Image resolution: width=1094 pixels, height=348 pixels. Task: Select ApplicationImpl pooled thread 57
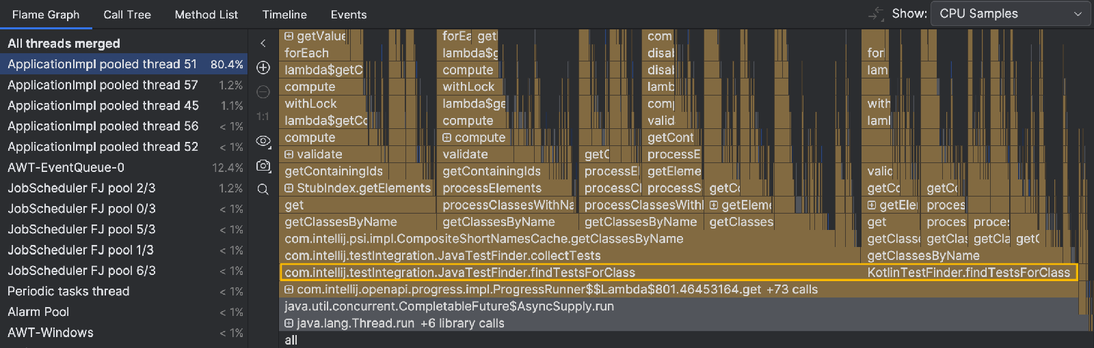tap(124, 85)
